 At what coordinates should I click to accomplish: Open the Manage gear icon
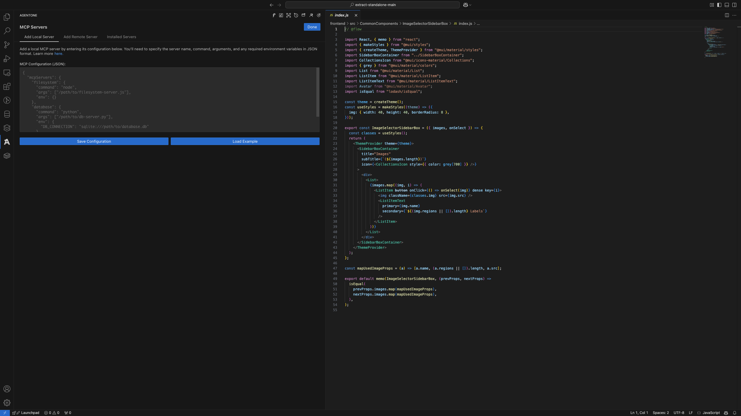[7, 403]
